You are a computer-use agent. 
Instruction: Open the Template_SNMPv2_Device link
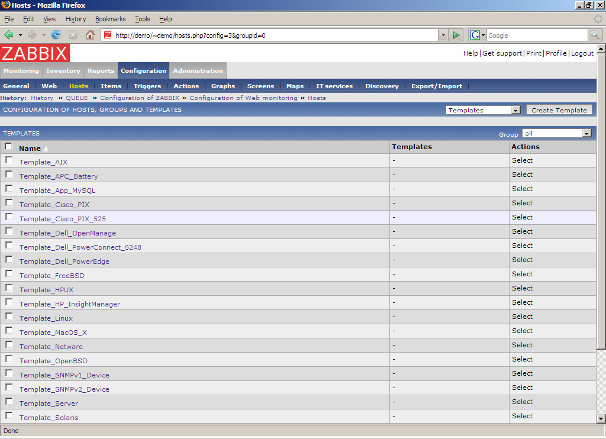click(x=65, y=389)
